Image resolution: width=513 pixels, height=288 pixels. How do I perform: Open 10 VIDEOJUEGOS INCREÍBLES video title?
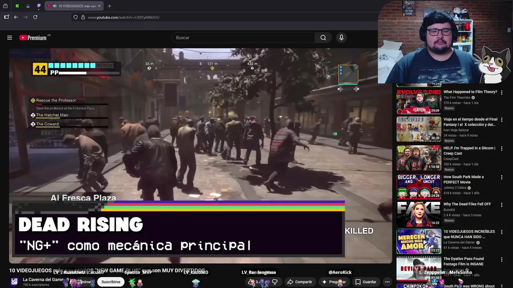[469, 234]
